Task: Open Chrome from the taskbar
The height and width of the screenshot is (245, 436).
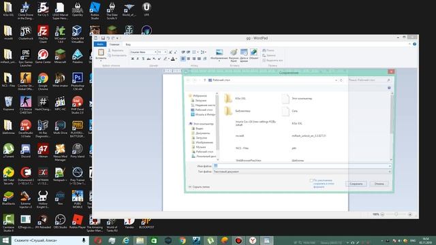Action: pyautogui.click(x=183, y=240)
